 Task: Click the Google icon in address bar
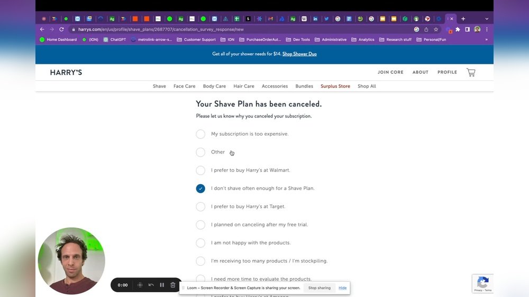coord(417,30)
